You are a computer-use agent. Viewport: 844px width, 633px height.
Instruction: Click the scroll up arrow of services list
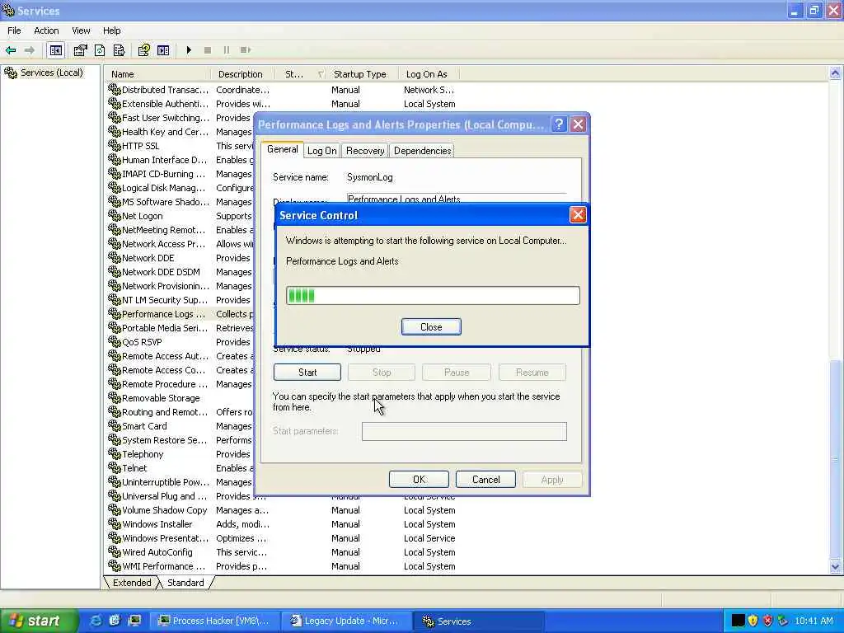tap(835, 73)
